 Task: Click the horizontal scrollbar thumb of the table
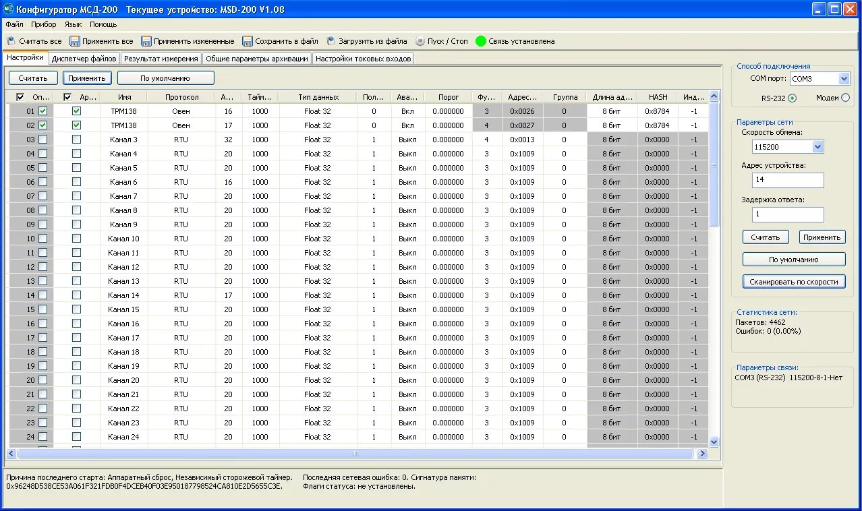(355, 454)
